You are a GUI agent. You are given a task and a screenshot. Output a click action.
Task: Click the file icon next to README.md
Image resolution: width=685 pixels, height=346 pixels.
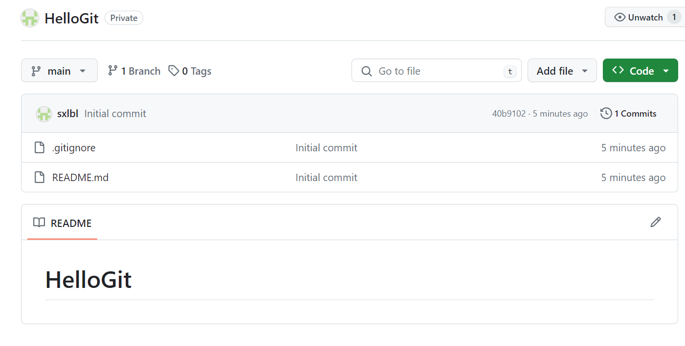click(40, 177)
